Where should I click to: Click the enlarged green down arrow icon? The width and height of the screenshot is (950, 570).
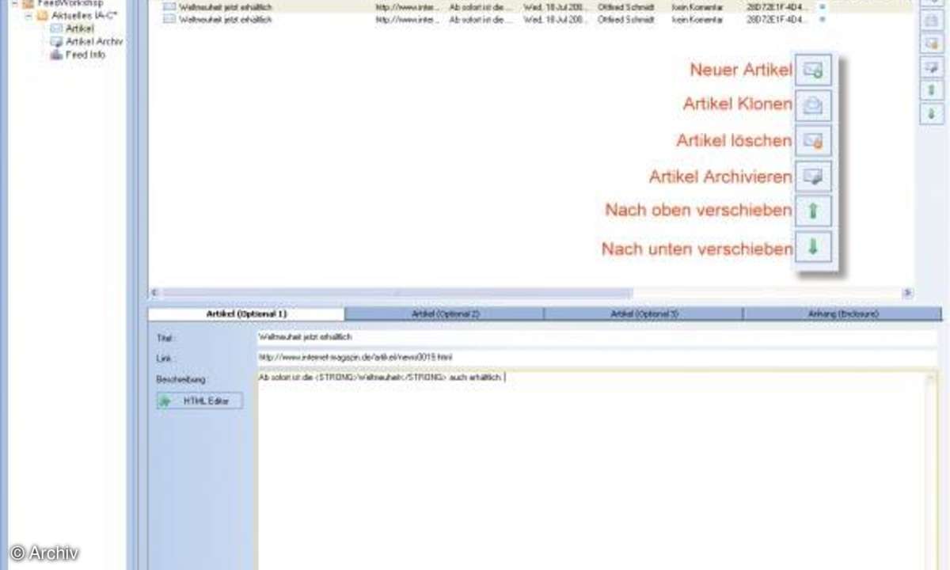pyautogui.click(x=813, y=247)
